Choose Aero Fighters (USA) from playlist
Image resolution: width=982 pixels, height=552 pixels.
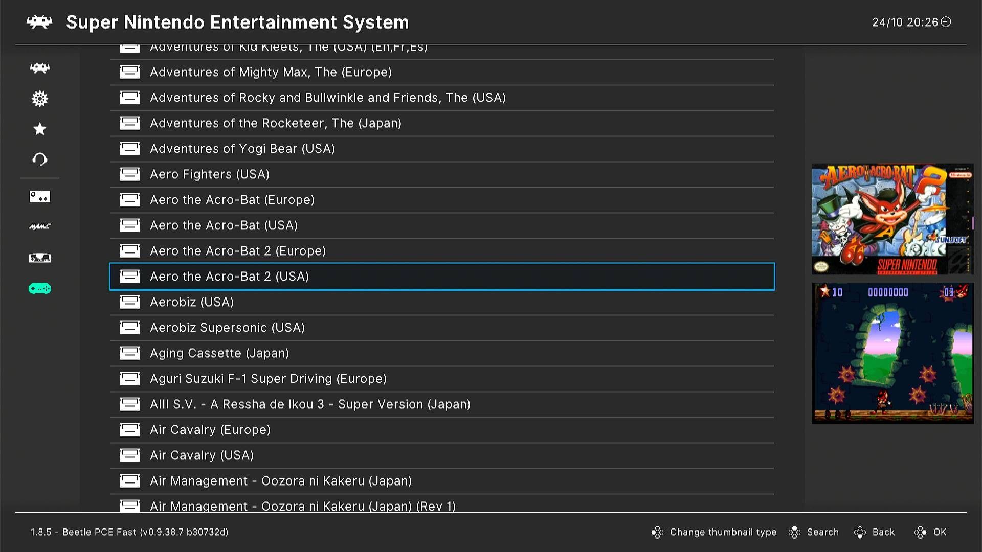(x=209, y=174)
